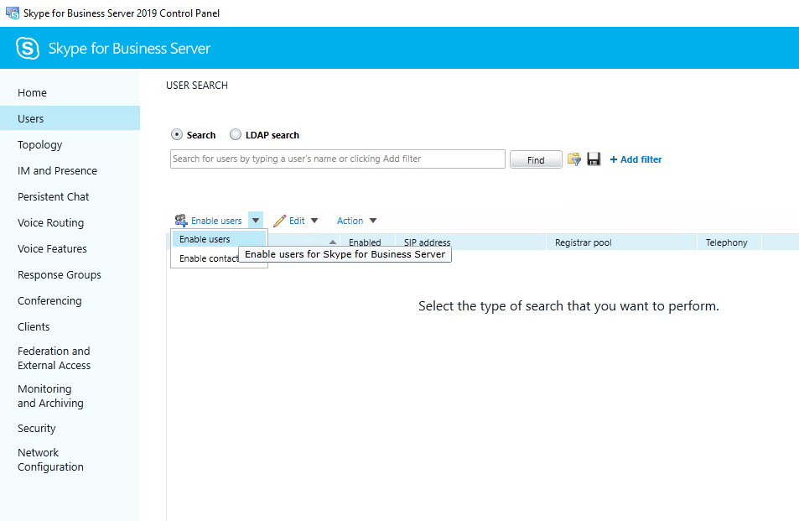Open the Action dropdown menu
The width and height of the screenshot is (799, 521).
click(x=356, y=221)
